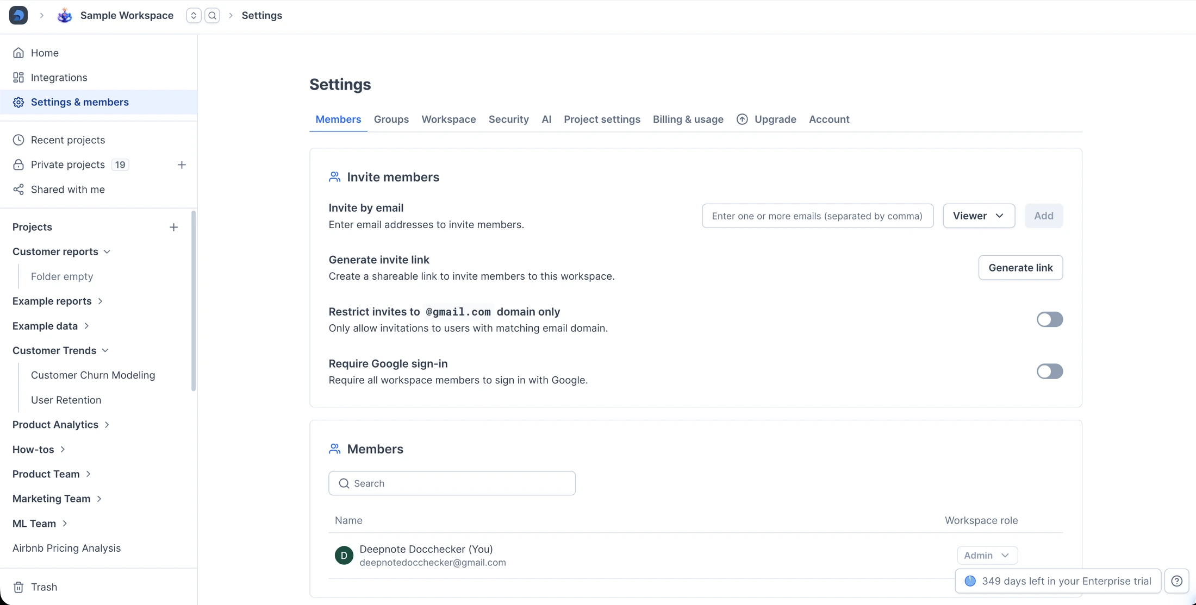Open the Viewer role dropdown

click(979, 216)
